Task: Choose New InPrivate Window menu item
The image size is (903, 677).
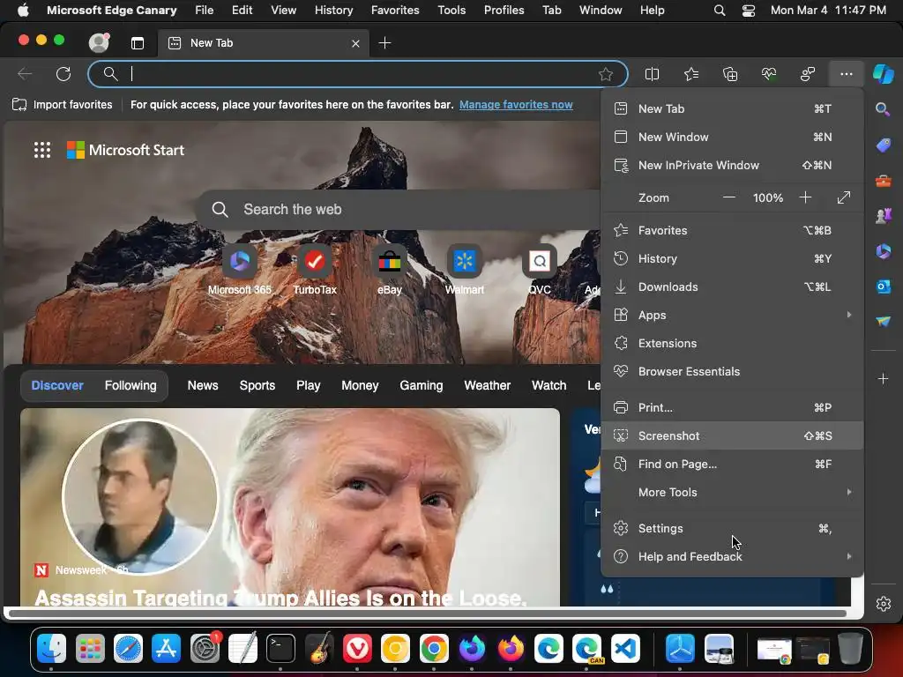Action: (733, 165)
